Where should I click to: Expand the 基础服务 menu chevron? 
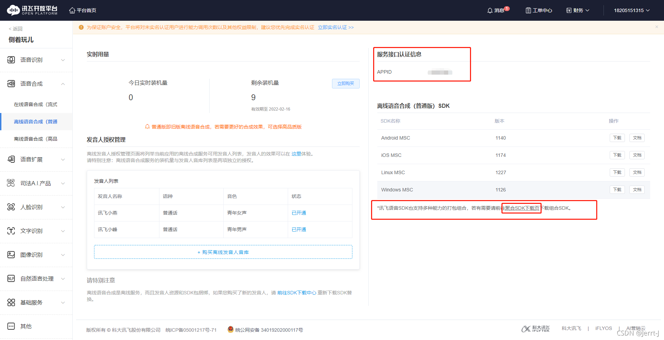(x=63, y=303)
